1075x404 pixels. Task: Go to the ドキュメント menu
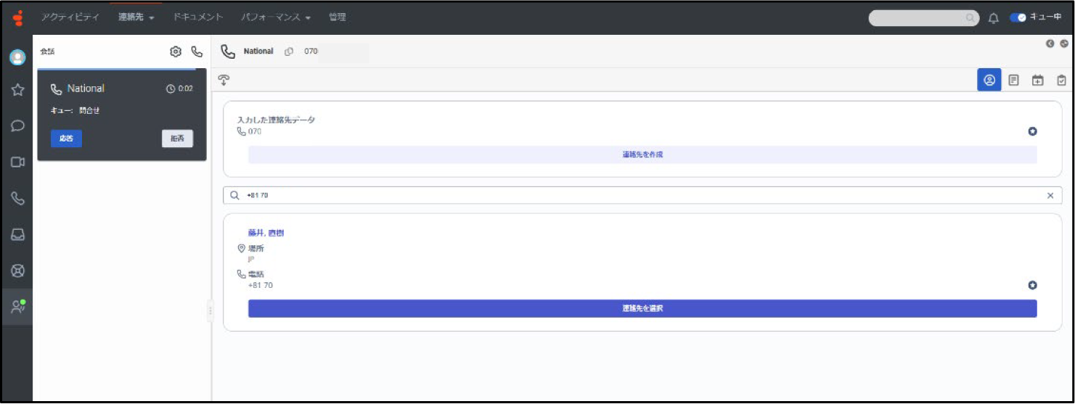[198, 17]
